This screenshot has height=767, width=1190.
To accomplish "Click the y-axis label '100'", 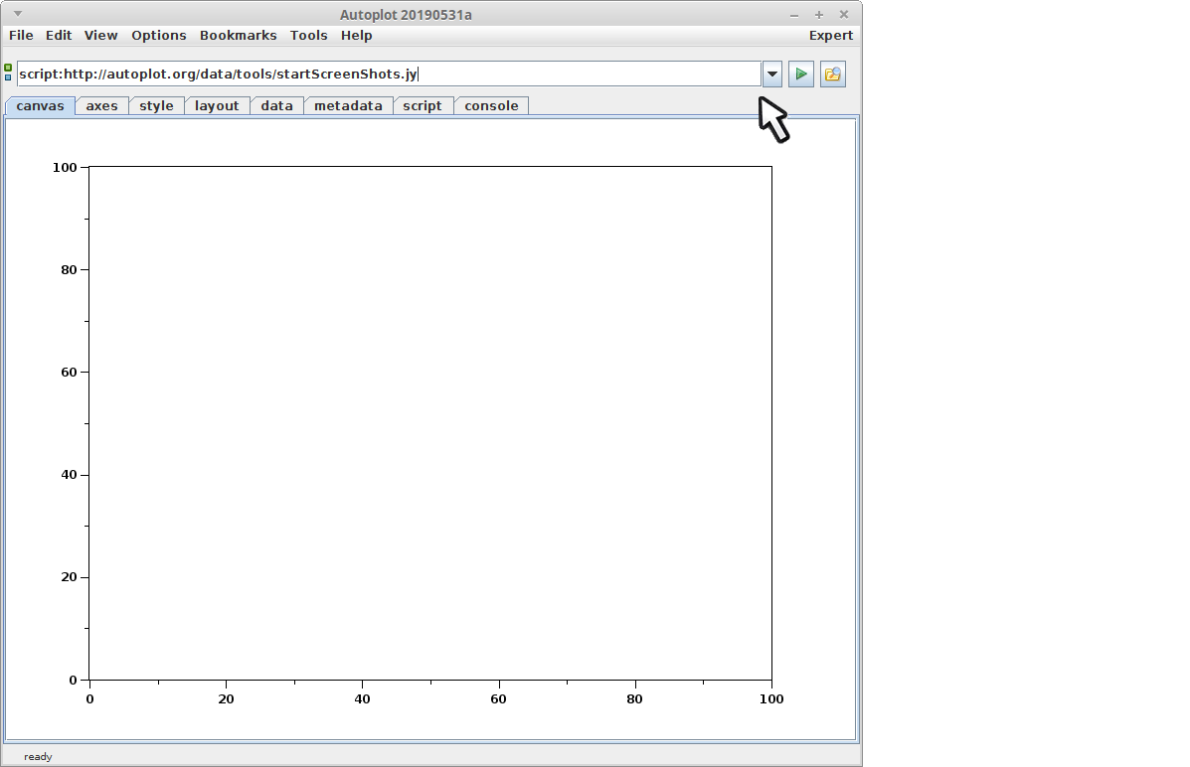I will click(x=65, y=168).
